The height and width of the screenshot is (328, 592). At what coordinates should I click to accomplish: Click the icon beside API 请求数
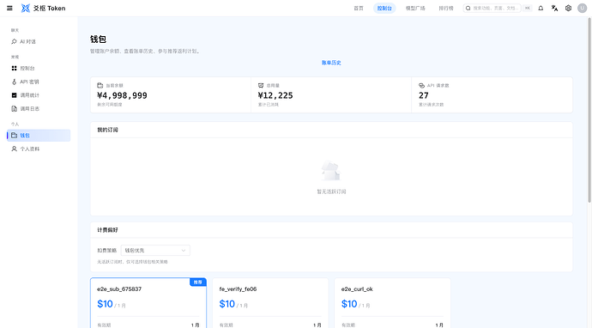pyautogui.click(x=421, y=85)
